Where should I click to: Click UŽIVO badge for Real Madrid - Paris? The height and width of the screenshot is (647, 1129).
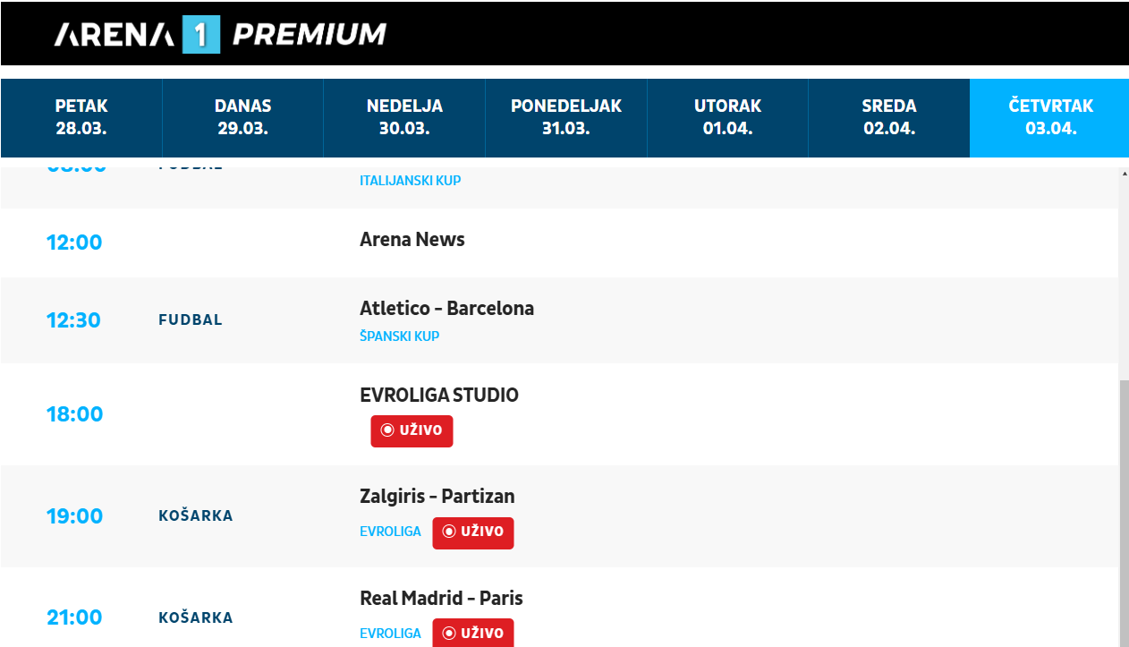472,633
